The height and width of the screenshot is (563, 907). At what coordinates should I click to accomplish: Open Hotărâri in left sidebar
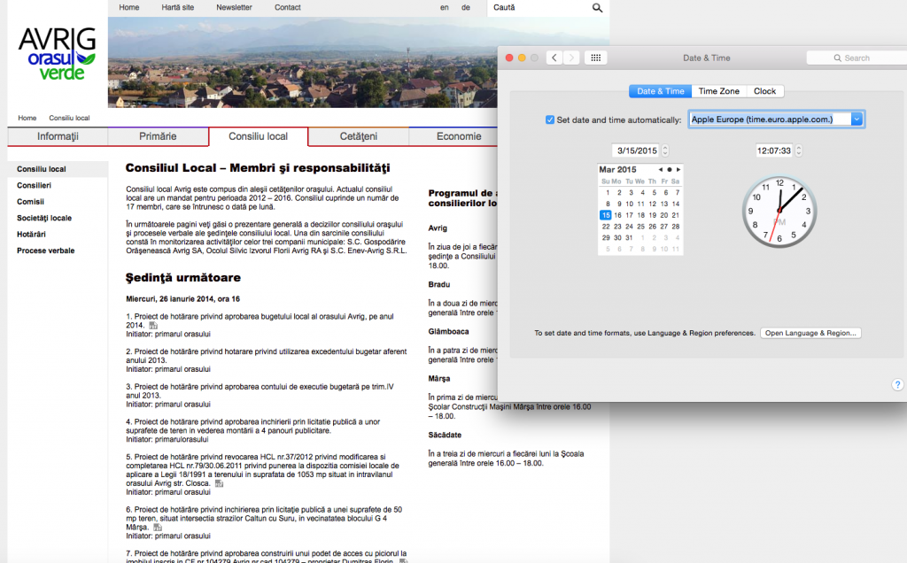coord(31,234)
